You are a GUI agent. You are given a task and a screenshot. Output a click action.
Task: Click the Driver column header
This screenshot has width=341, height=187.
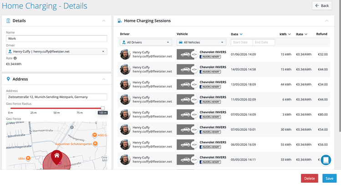click(125, 34)
